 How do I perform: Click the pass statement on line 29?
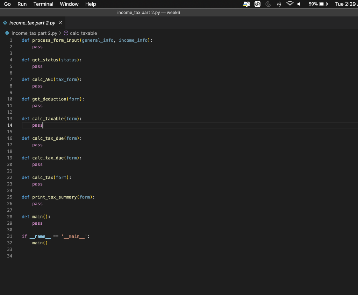(37, 224)
